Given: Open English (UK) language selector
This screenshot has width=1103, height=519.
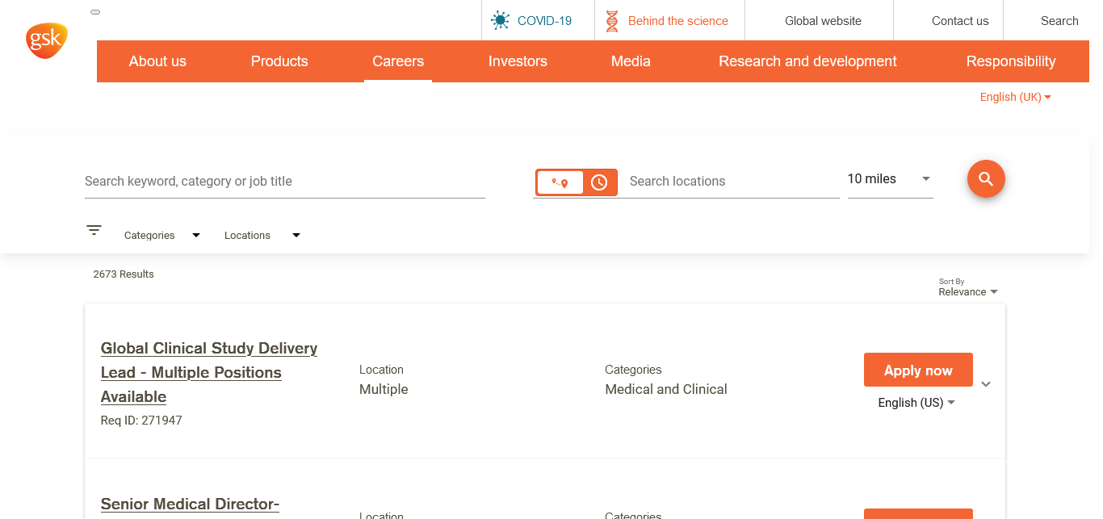Looking at the screenshot, I should (1015, 97).
